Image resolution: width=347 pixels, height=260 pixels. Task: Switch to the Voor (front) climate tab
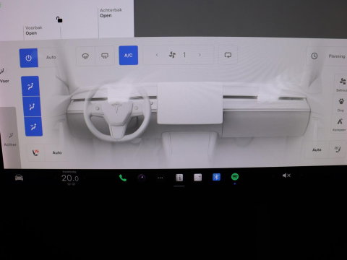point(4,75)
